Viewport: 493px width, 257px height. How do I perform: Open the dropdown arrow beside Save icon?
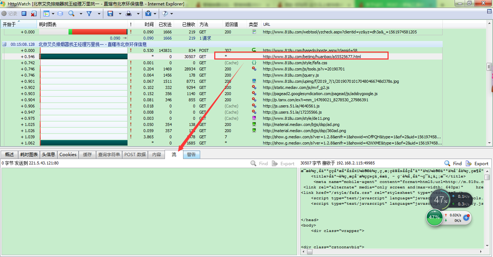(x=119, y=14)
